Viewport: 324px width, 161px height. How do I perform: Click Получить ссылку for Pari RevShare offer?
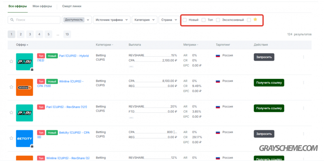point(269,108)
